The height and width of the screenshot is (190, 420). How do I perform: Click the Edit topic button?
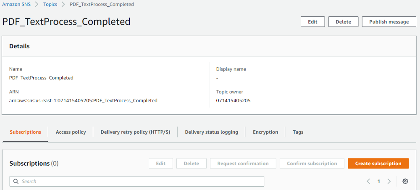[312, 22]
